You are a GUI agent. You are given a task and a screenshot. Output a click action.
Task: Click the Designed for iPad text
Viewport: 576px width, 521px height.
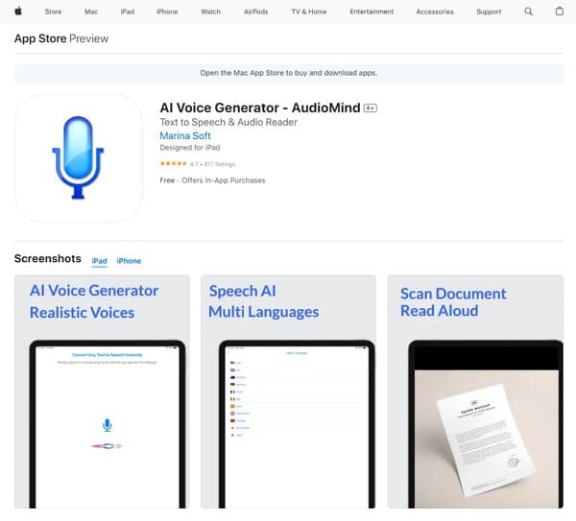[x=190, y=148]
